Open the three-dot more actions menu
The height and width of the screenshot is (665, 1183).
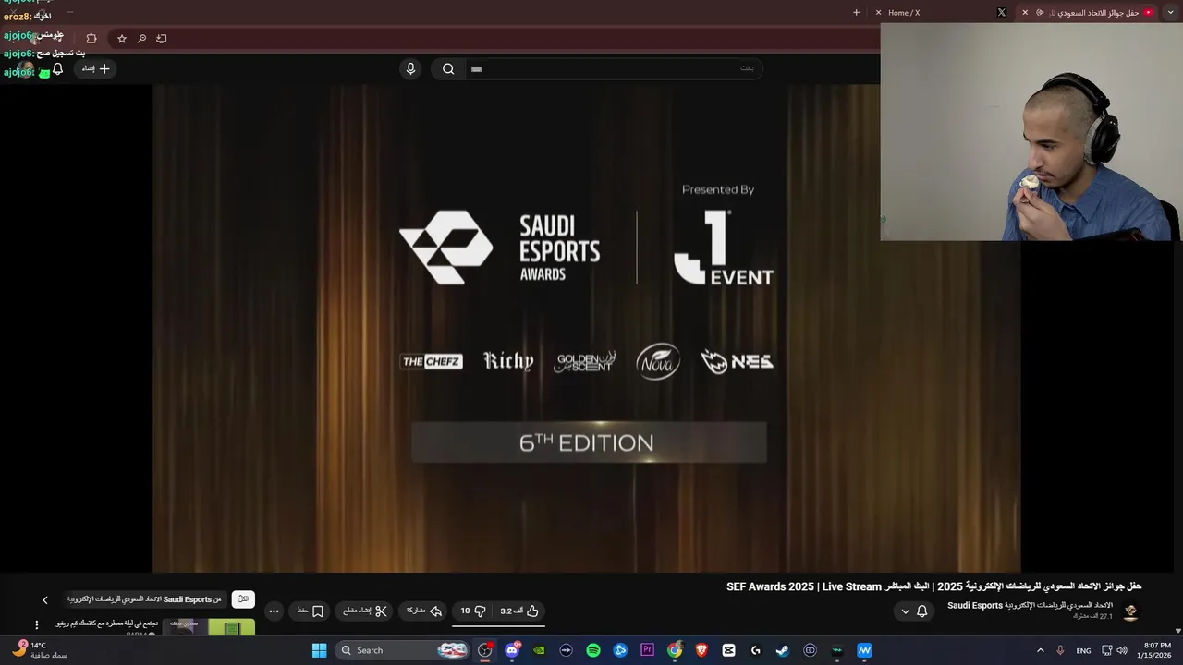tap(274, 611)
